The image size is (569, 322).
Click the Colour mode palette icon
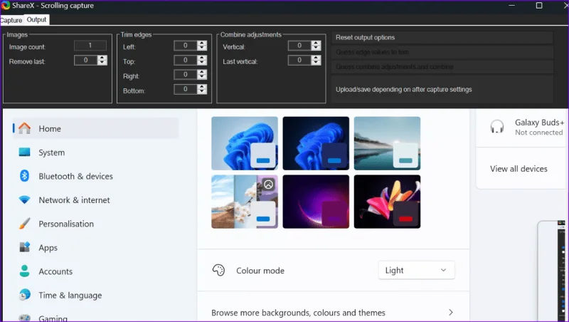click(218, 271)
